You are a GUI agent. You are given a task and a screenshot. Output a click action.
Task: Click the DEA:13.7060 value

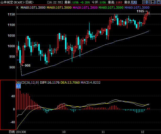tap(70, 82)
